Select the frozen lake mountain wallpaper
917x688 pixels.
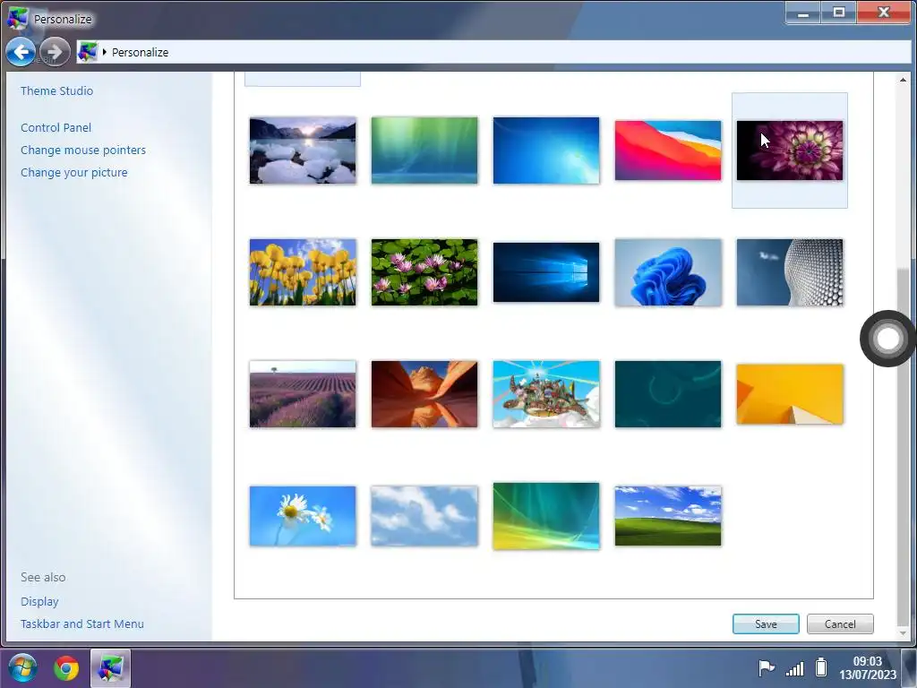[x=303, y=150]
